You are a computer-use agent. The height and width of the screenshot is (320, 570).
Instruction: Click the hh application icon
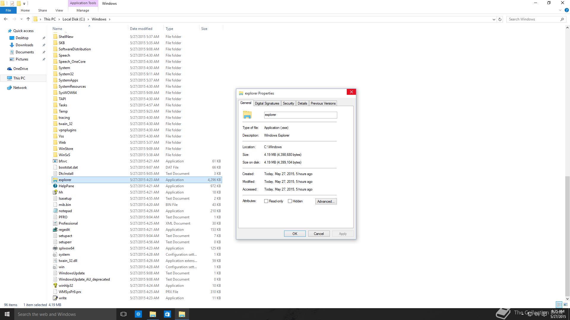[55, 192]
